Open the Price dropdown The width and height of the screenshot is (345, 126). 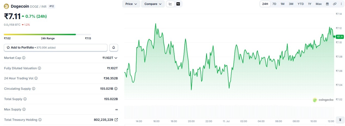[x=131, y=4]
